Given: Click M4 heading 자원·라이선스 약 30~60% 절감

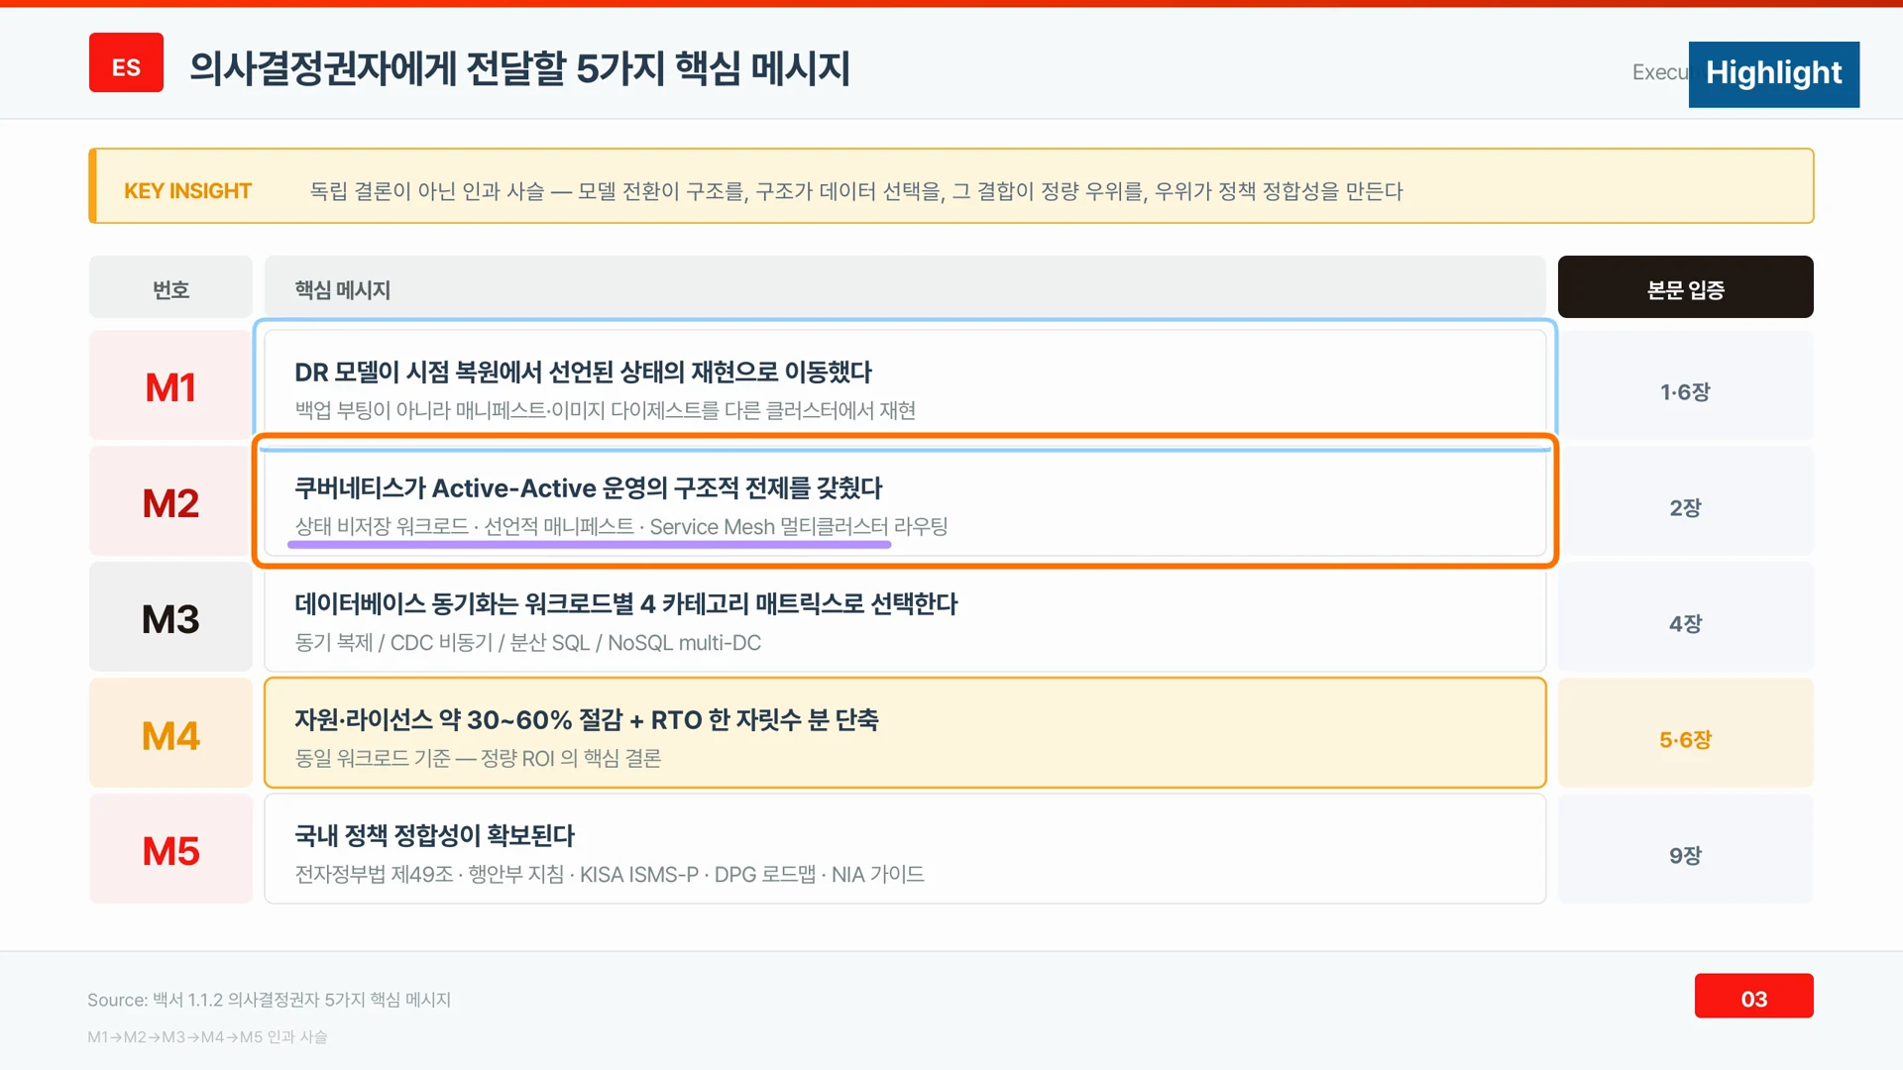Looking at the screenshot, I should click(x=586, y=720).
